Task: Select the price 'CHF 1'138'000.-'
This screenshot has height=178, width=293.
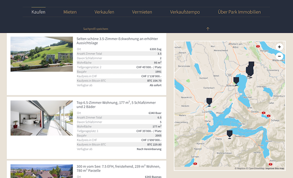Action: (x=151, y=76)
